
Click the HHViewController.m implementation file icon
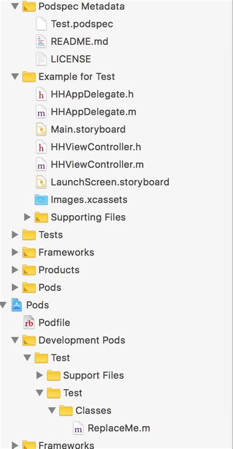coord(41,165)
